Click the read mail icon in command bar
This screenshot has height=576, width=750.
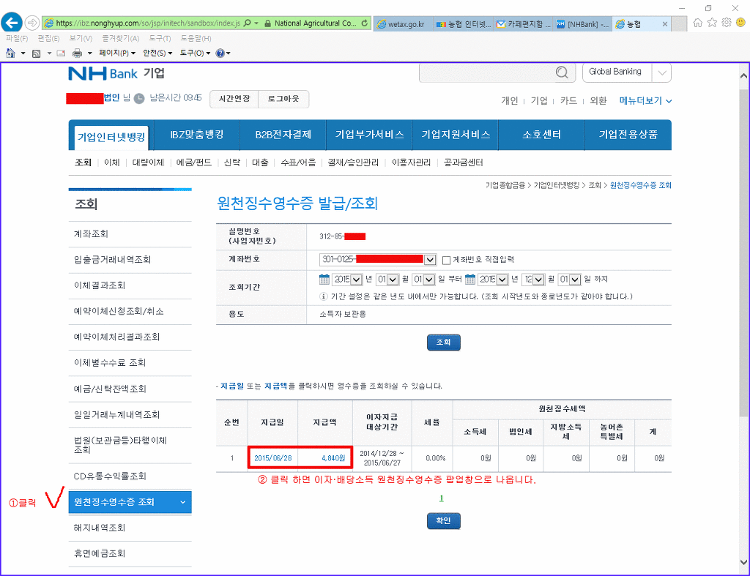61,53
